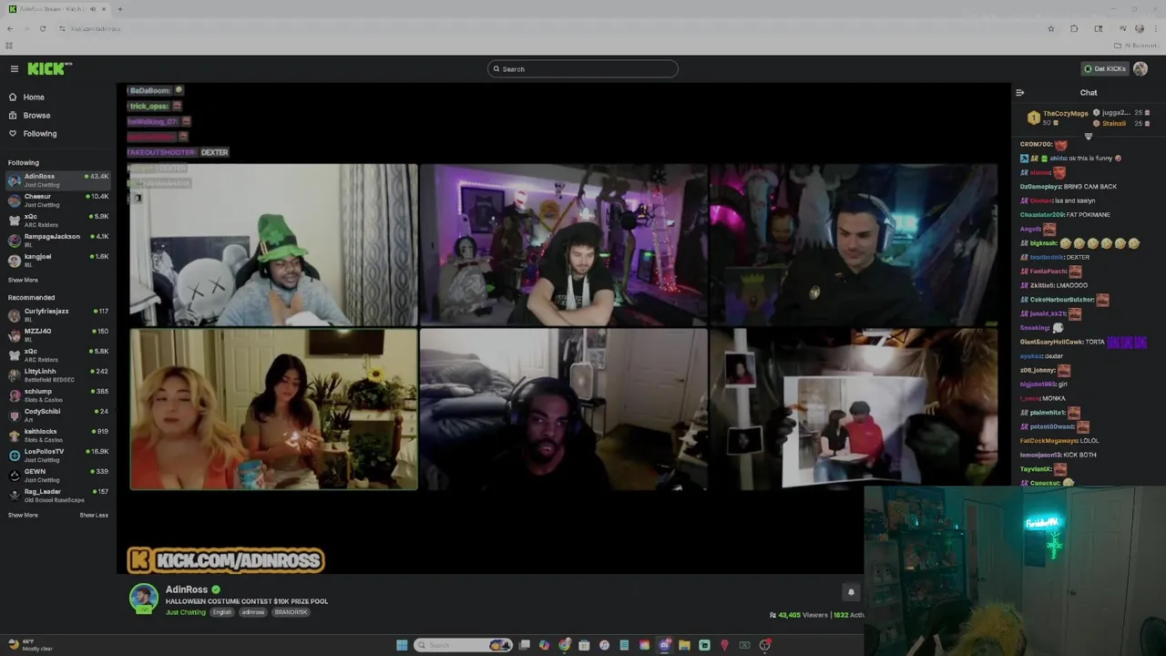Open kangjoel channel in sidebar
The width and height of the screenshot is (1166, 656).
pyautogui.click(x=57, y=261)
